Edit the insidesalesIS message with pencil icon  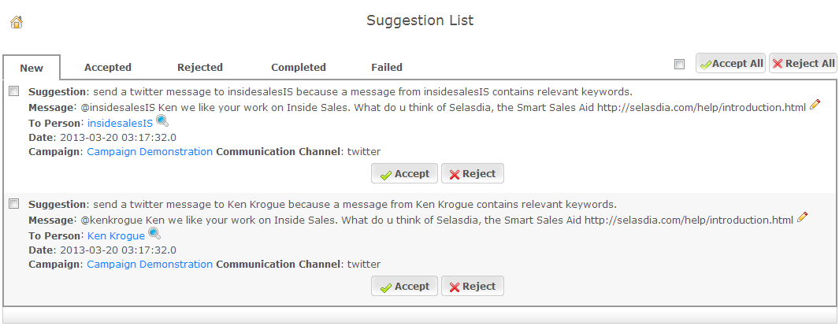815,105
